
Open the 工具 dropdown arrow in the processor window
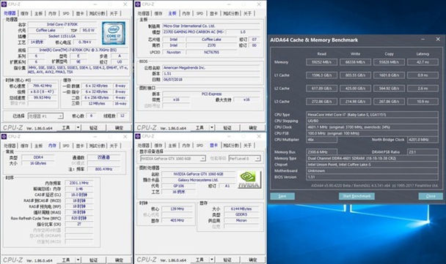pos(78,127)
